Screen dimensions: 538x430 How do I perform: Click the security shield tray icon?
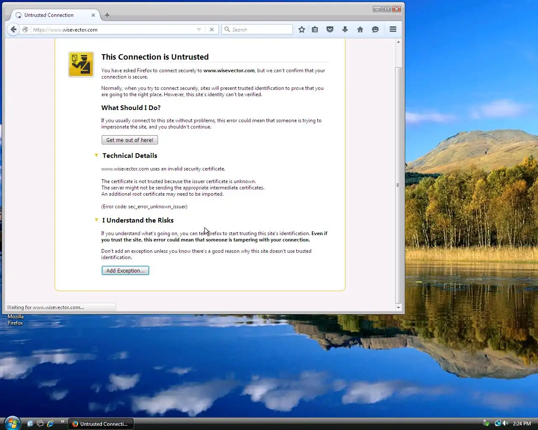pyautogui.click(x=486, y=423)
